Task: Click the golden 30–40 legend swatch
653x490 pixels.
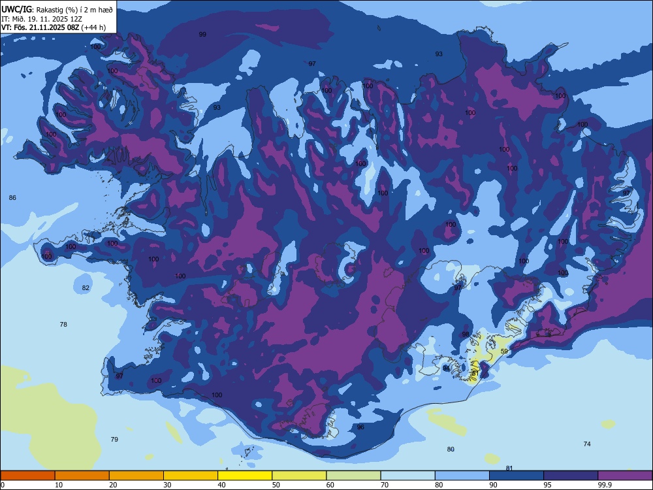Action: [191, 476]
